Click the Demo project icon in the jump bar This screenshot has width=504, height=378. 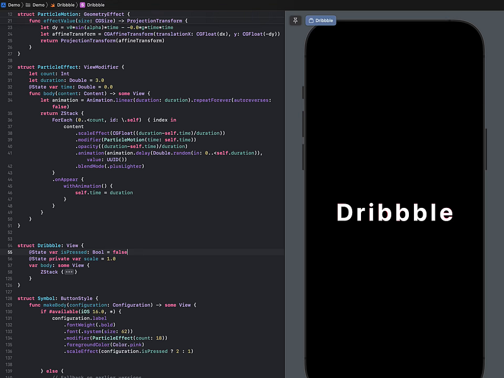pos(3,5)
